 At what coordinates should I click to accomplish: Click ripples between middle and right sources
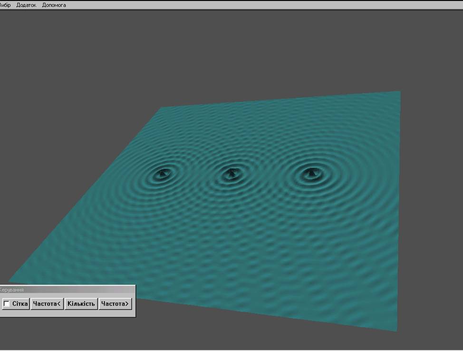point(270,174)
